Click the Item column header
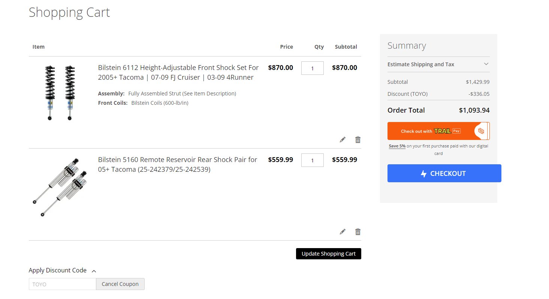 click(x=39, y=47)
